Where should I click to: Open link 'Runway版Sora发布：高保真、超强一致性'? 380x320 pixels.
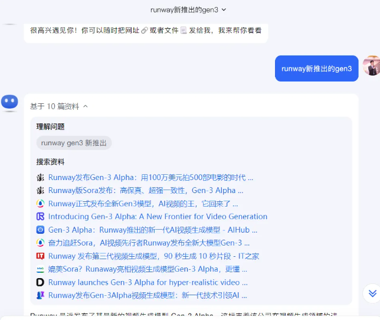pos(146,191)
